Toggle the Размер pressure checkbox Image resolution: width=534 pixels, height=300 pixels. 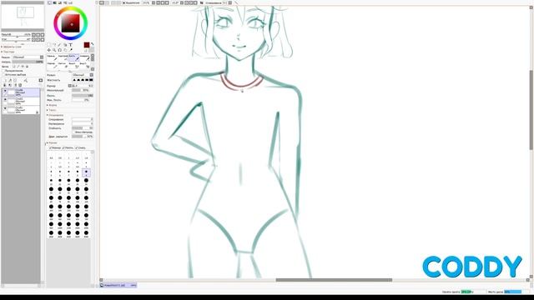tap(50, 148)
